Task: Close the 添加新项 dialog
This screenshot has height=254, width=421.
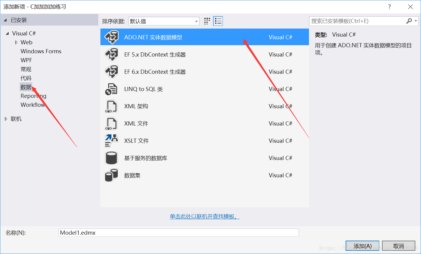Action: click(x=410, y=7)
